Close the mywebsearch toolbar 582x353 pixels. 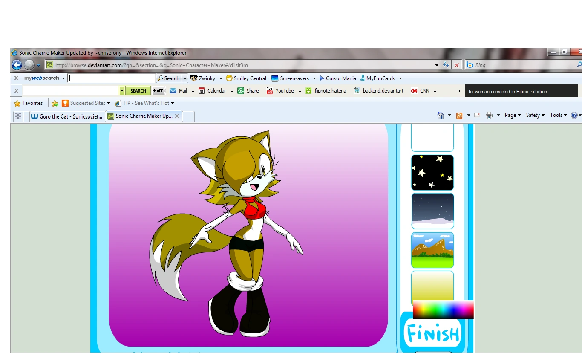pyautogui.click(x=16, y=78)
